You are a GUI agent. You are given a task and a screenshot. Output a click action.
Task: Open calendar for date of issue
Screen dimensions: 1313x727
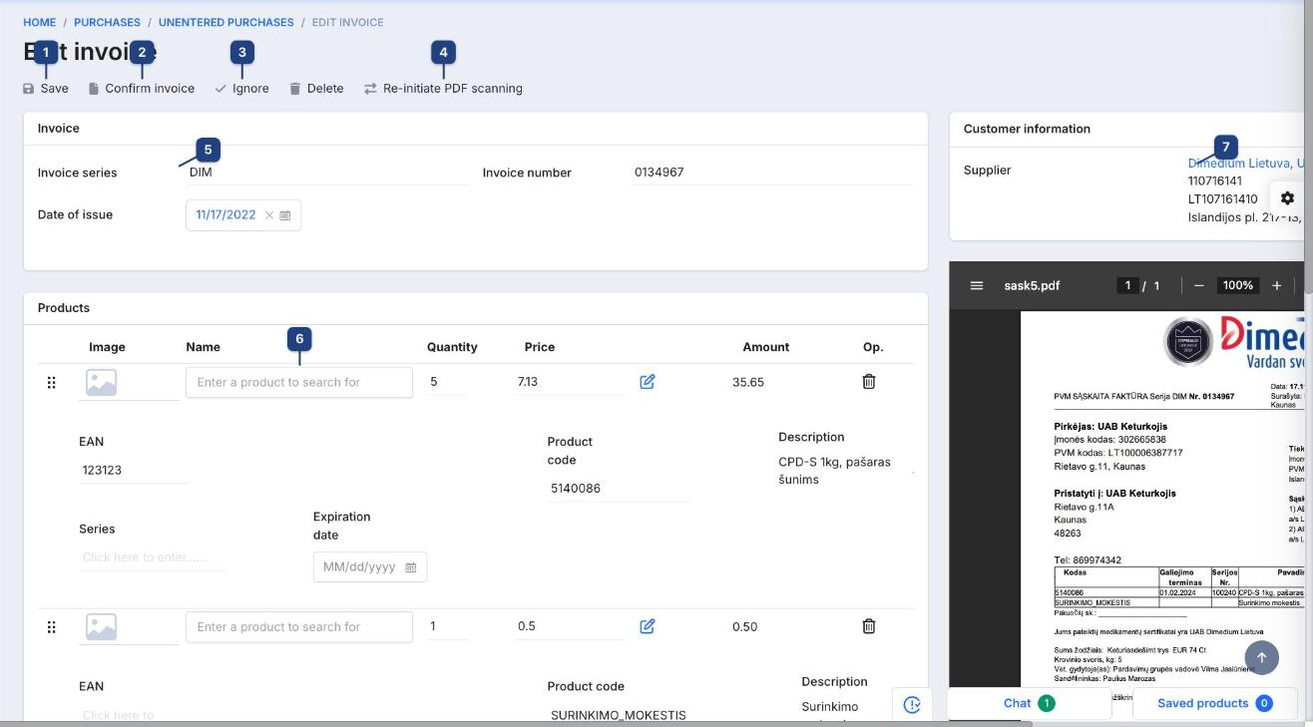(285, 215)
